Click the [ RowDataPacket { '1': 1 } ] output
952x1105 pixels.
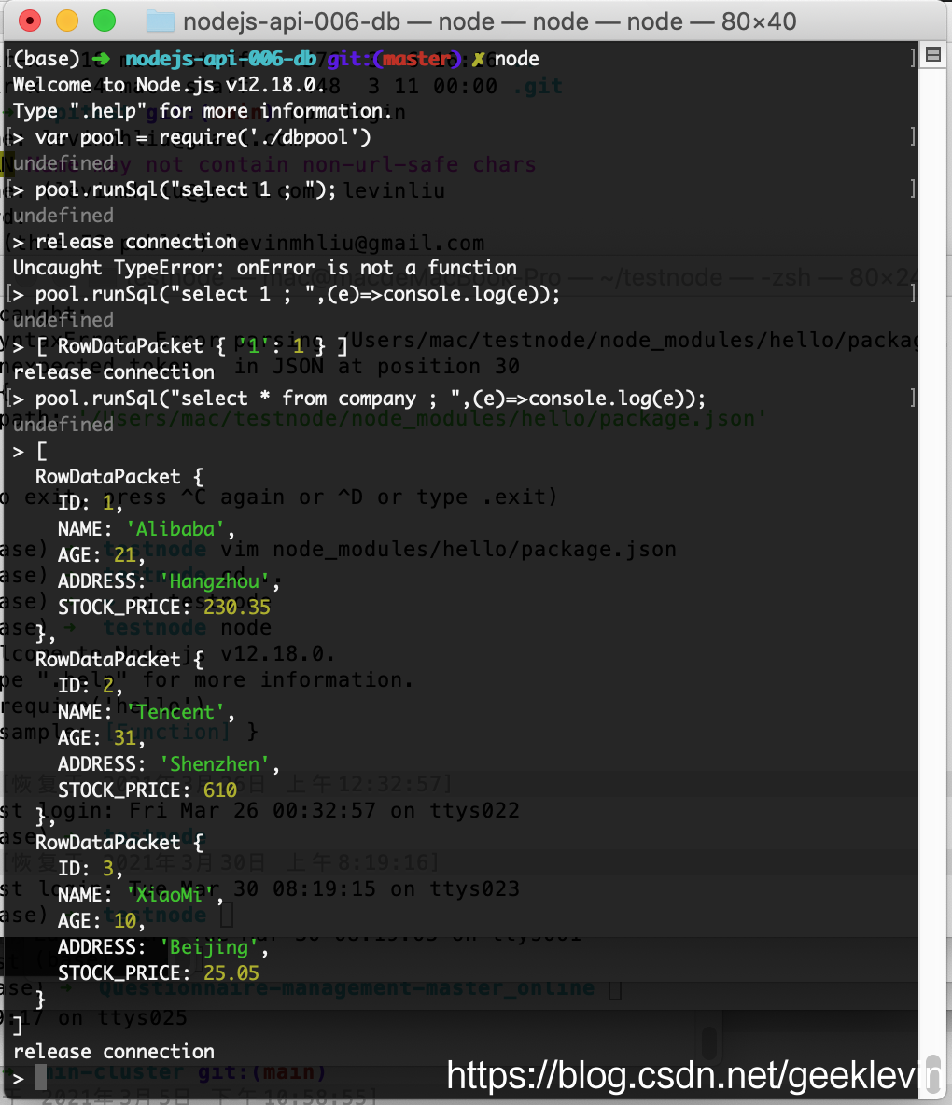[x=191, y=346]
